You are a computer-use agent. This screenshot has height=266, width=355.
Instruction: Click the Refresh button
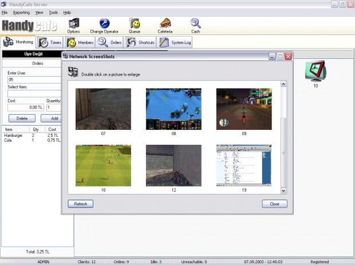click(x=81, y=204)
